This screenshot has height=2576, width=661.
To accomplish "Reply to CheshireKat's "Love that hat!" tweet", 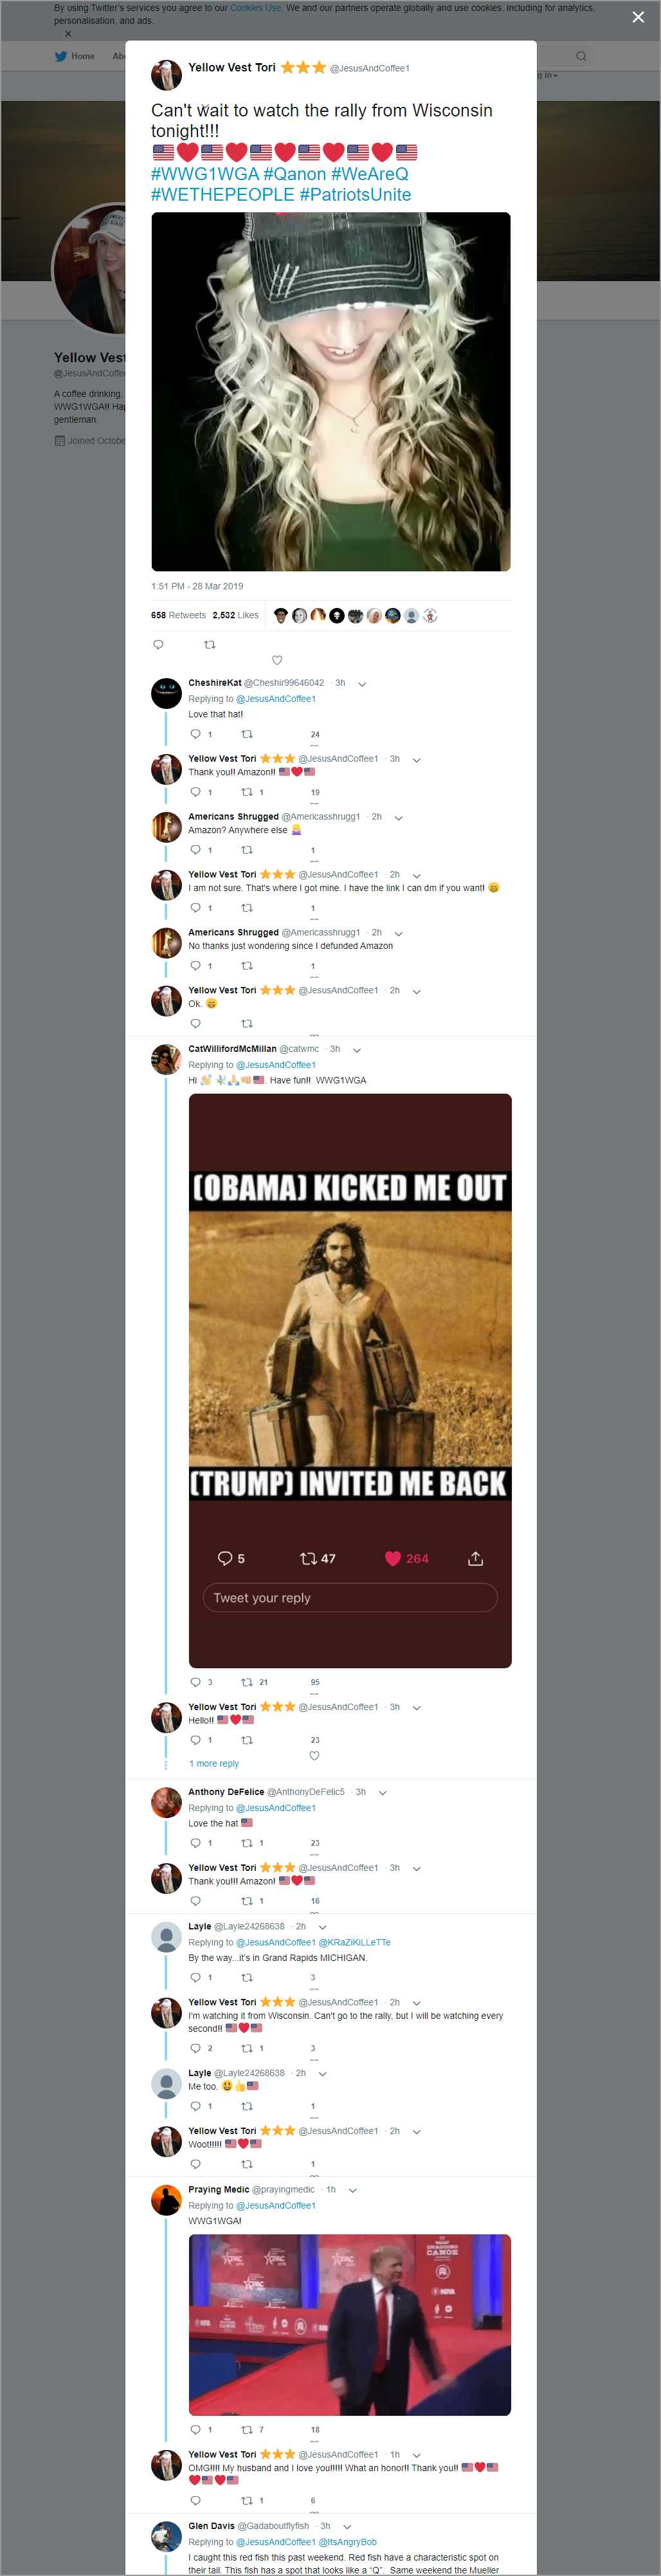I will (195, 734).
